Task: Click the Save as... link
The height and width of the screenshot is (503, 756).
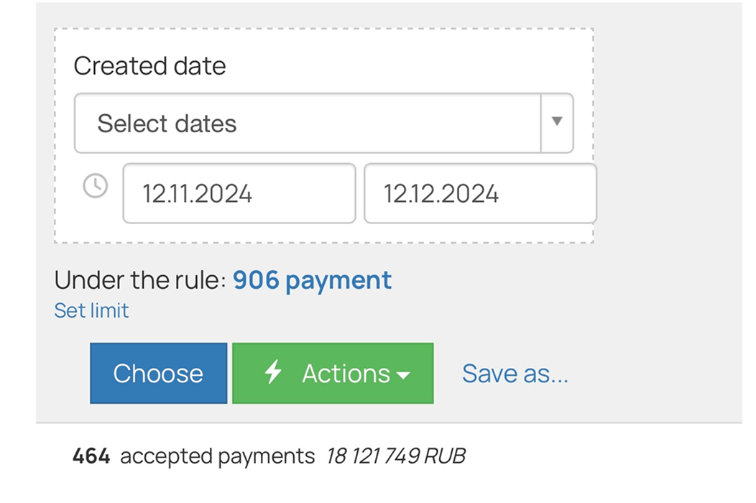Action: tap(515, 373)
